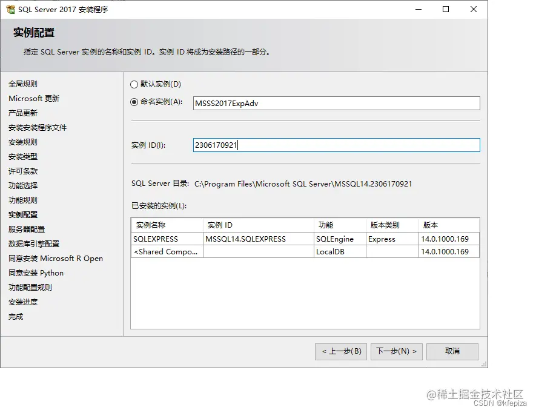This screenshot has height=413, width=536.
Task: Select 全局规则 step in sidebar
Action: coord(23,84)
